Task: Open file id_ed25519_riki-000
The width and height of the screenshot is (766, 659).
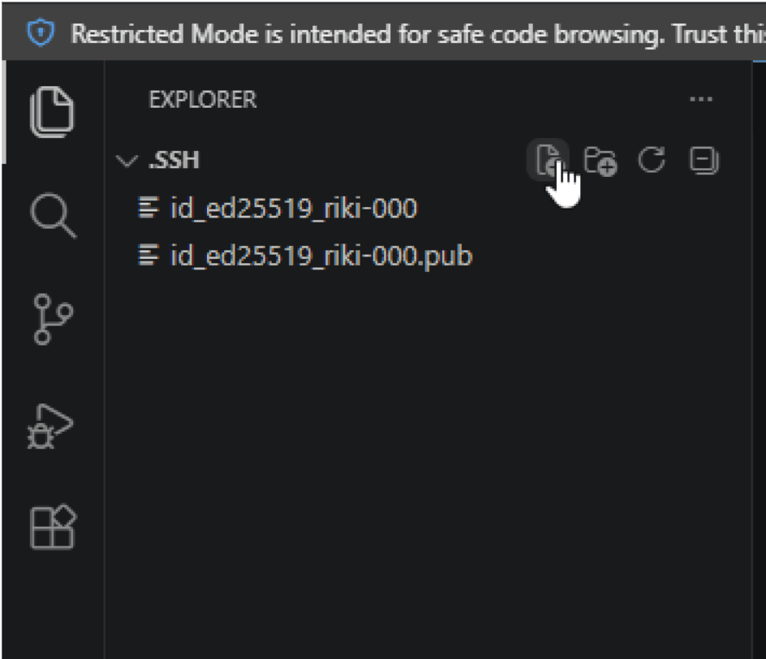Action: coord(294,208)
